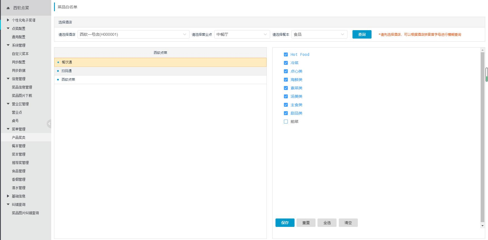Collapse the 菜单管理 menu group
488x240 pixels.
click(8, 129)
